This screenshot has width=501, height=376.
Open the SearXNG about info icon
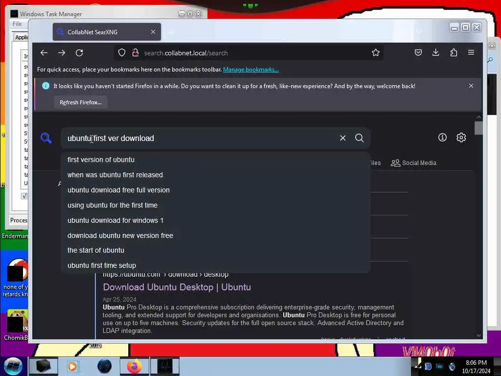coord(442,138)
